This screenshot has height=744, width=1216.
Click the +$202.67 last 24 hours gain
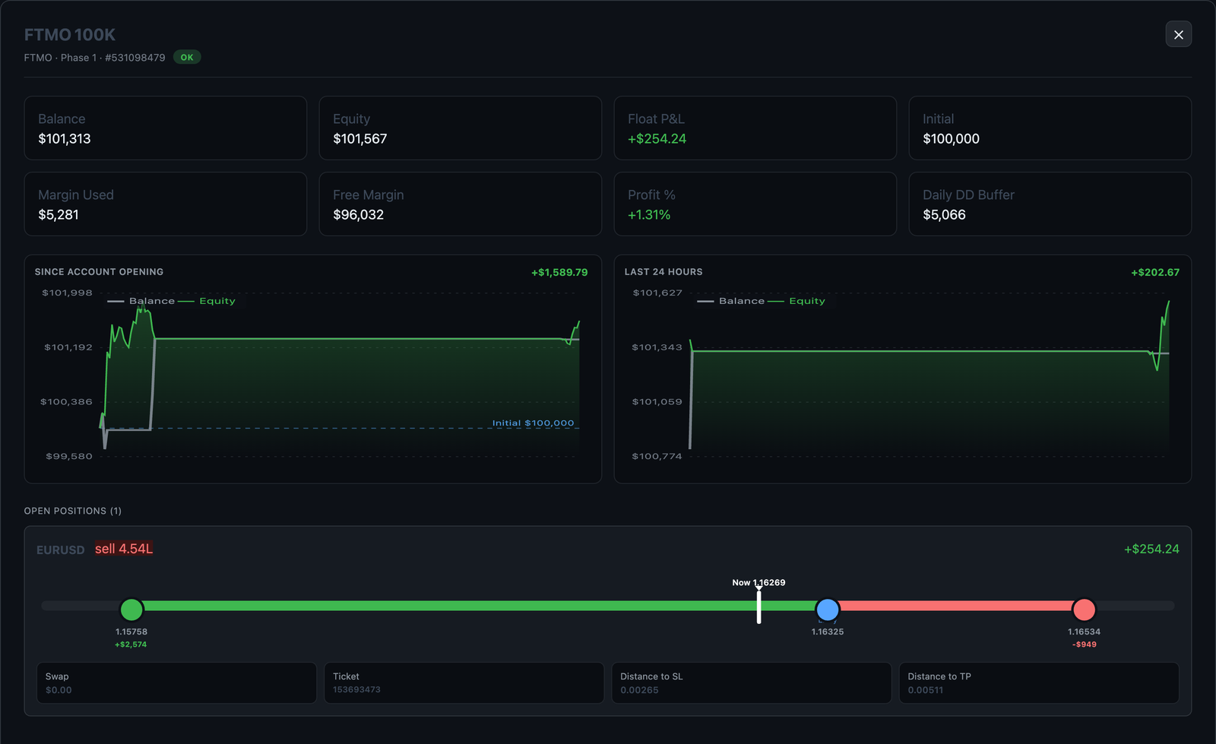pos(1155,272)
